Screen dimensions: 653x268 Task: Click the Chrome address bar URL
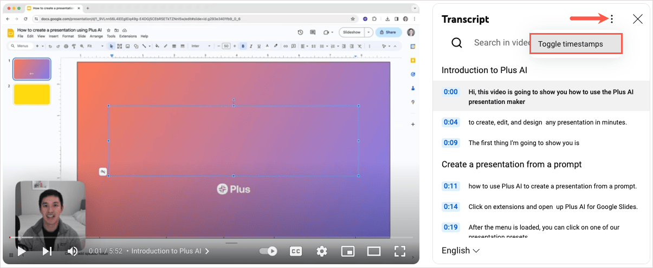click(140, 18)
